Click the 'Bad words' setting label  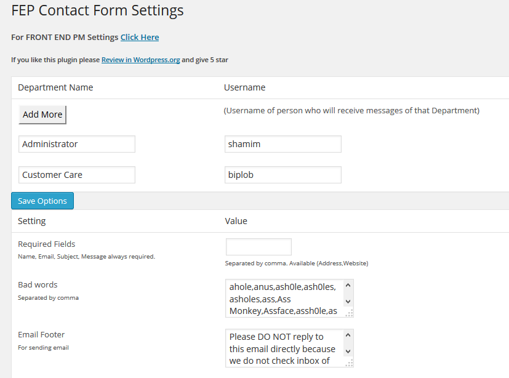[38, 285]
